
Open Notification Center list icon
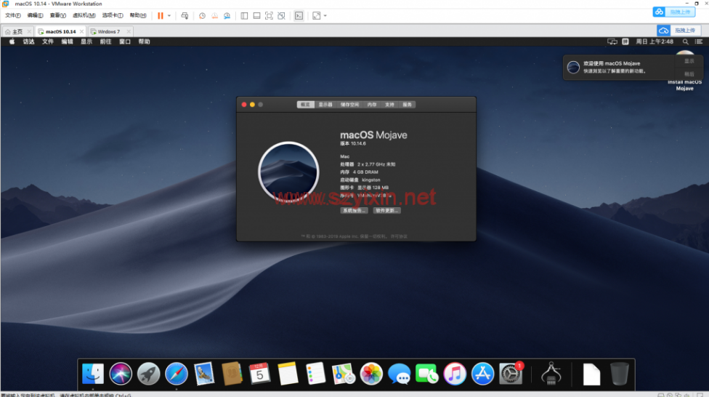(x=699, y=41)
